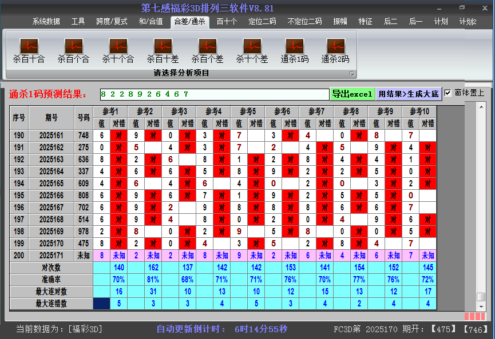Select the 杀十个合 analysis icon
The width and height of the screenshot is (495, 339).
118,50
